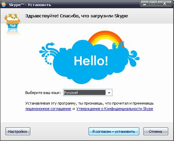Screen dimensions: 174x141
Task: Click the text Устанавливая эту программу
Action: tap(50, 104)
